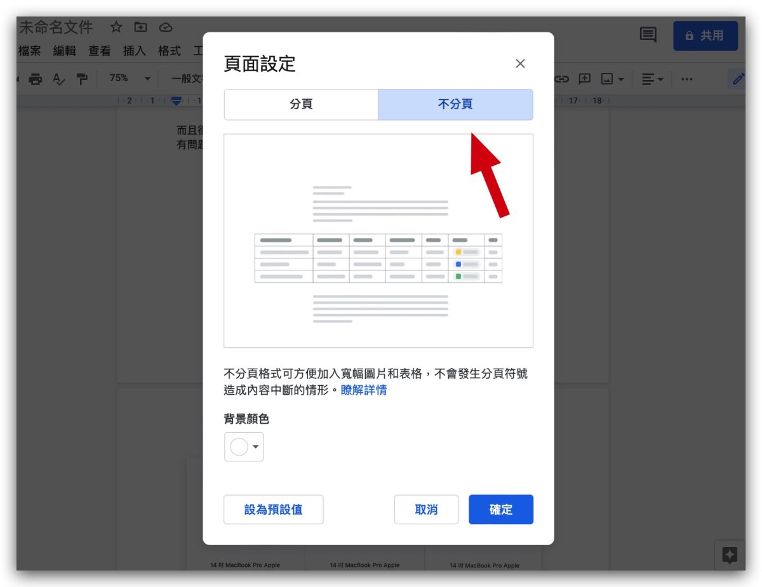Click the white background color circle

[239, 447]
